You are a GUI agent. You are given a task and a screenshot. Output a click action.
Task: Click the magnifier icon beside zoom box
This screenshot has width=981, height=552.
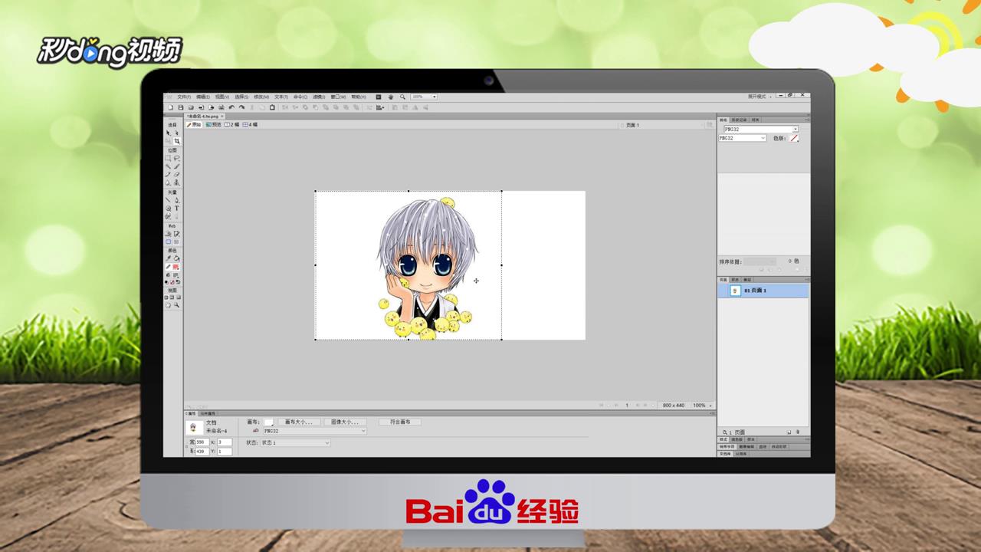402,97
